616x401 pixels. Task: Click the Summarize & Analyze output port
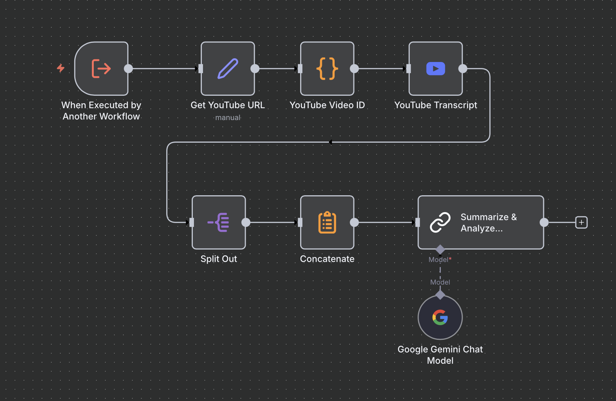[x=544, y=222]
